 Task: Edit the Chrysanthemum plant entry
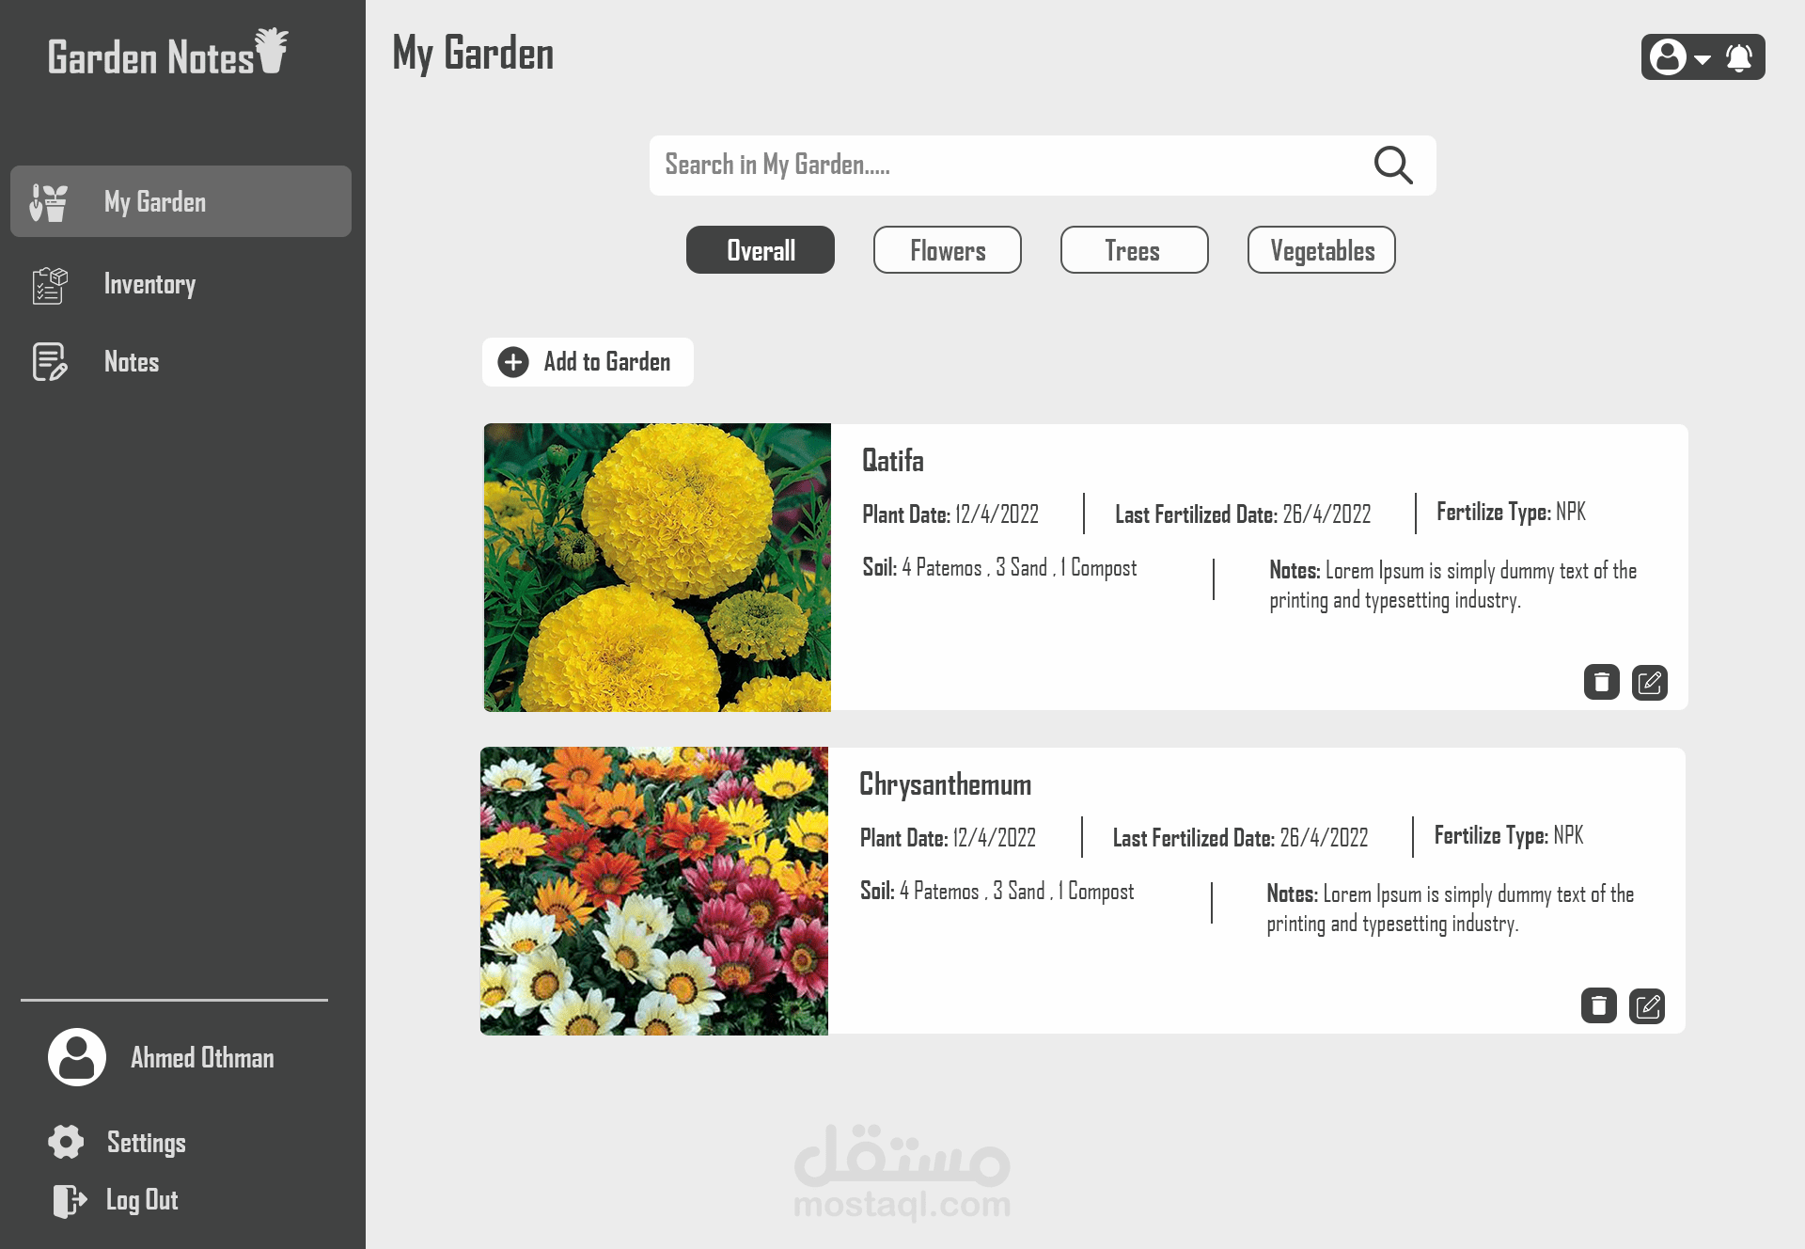(1646, 1005)
